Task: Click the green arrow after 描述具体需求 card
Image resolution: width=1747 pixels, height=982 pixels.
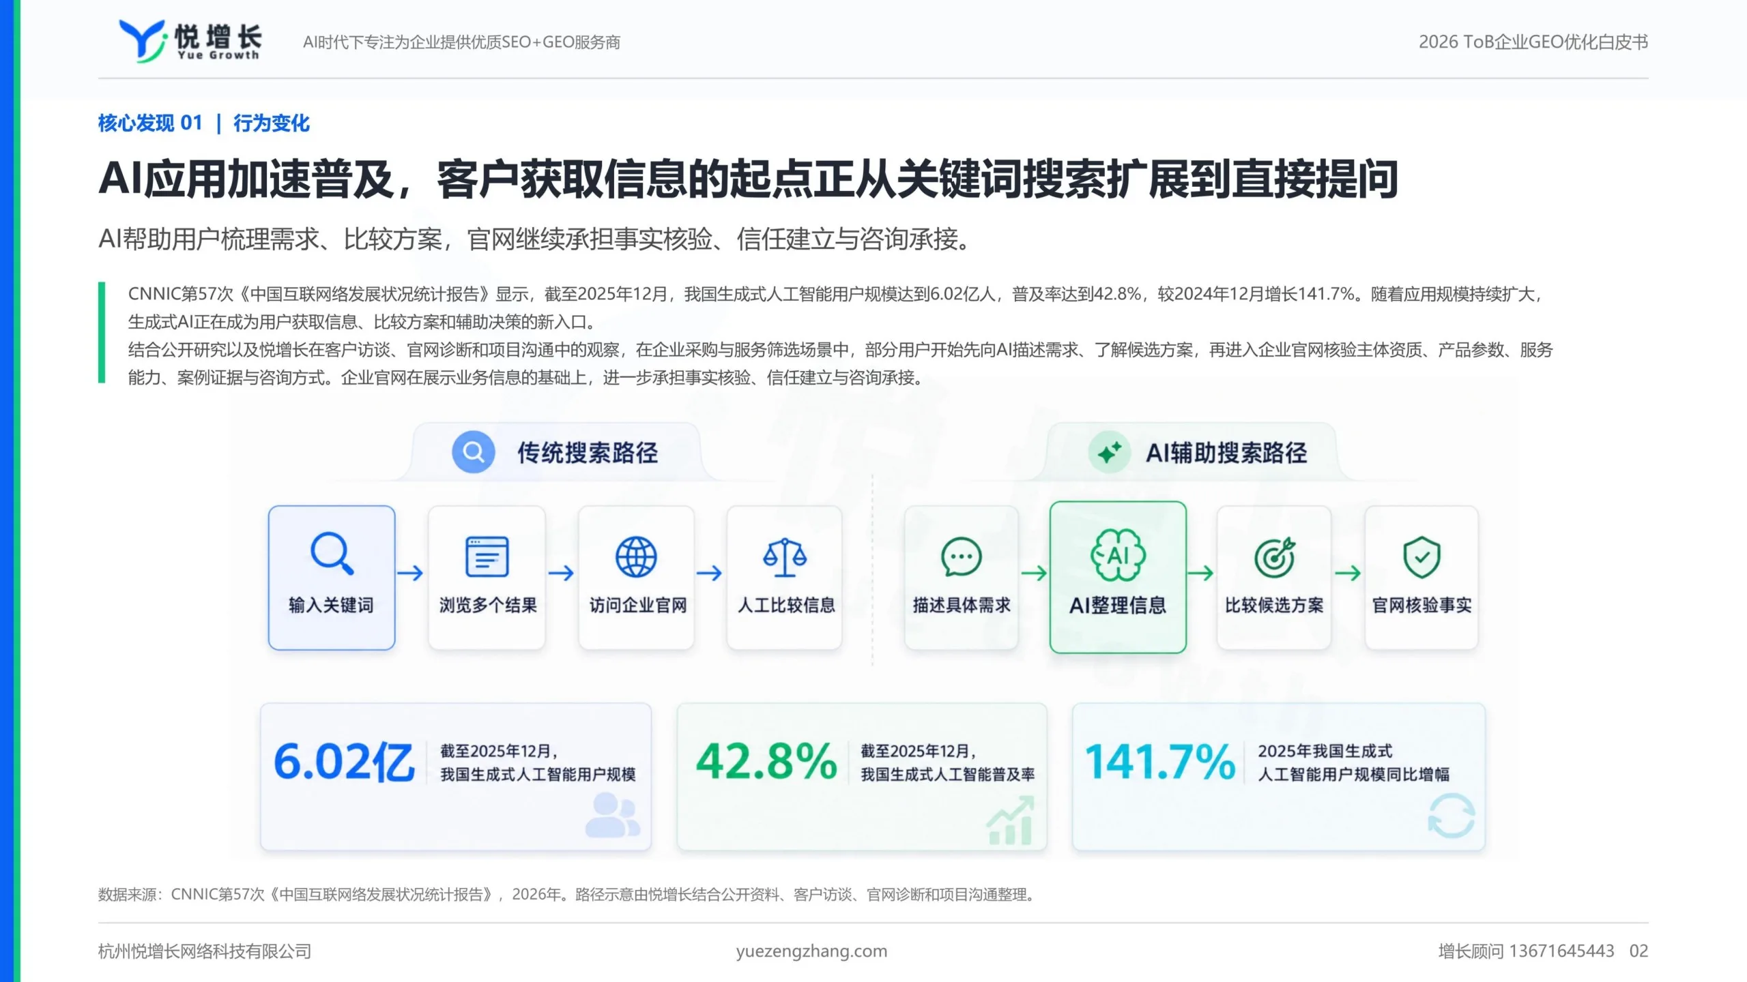Action: click(1034, 573)
